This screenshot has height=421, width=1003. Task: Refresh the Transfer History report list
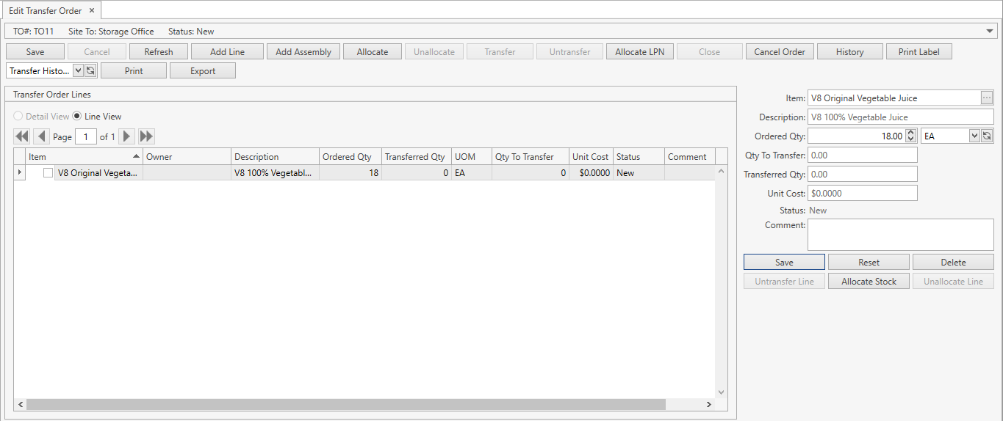90,71
